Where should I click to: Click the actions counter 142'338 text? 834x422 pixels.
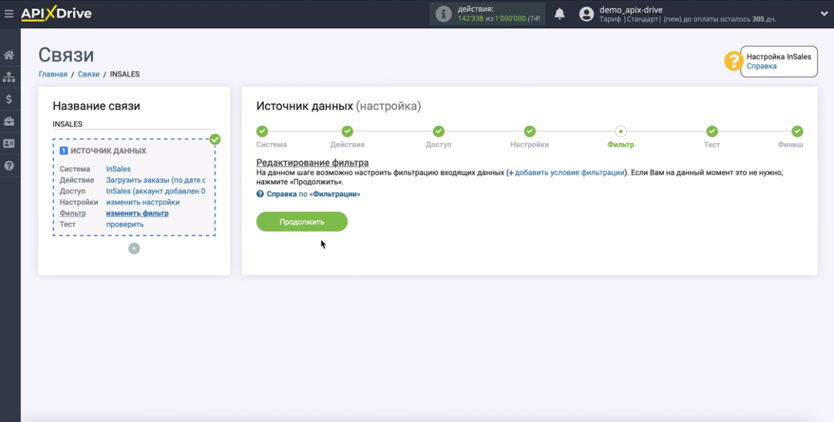(x=471, y=18)
